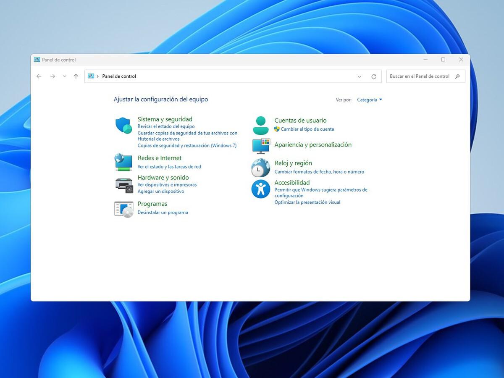This screenshot has height=378, width=504.
Task: Open Apariencia y personalización via its display icon
Action: click(260, 146)
